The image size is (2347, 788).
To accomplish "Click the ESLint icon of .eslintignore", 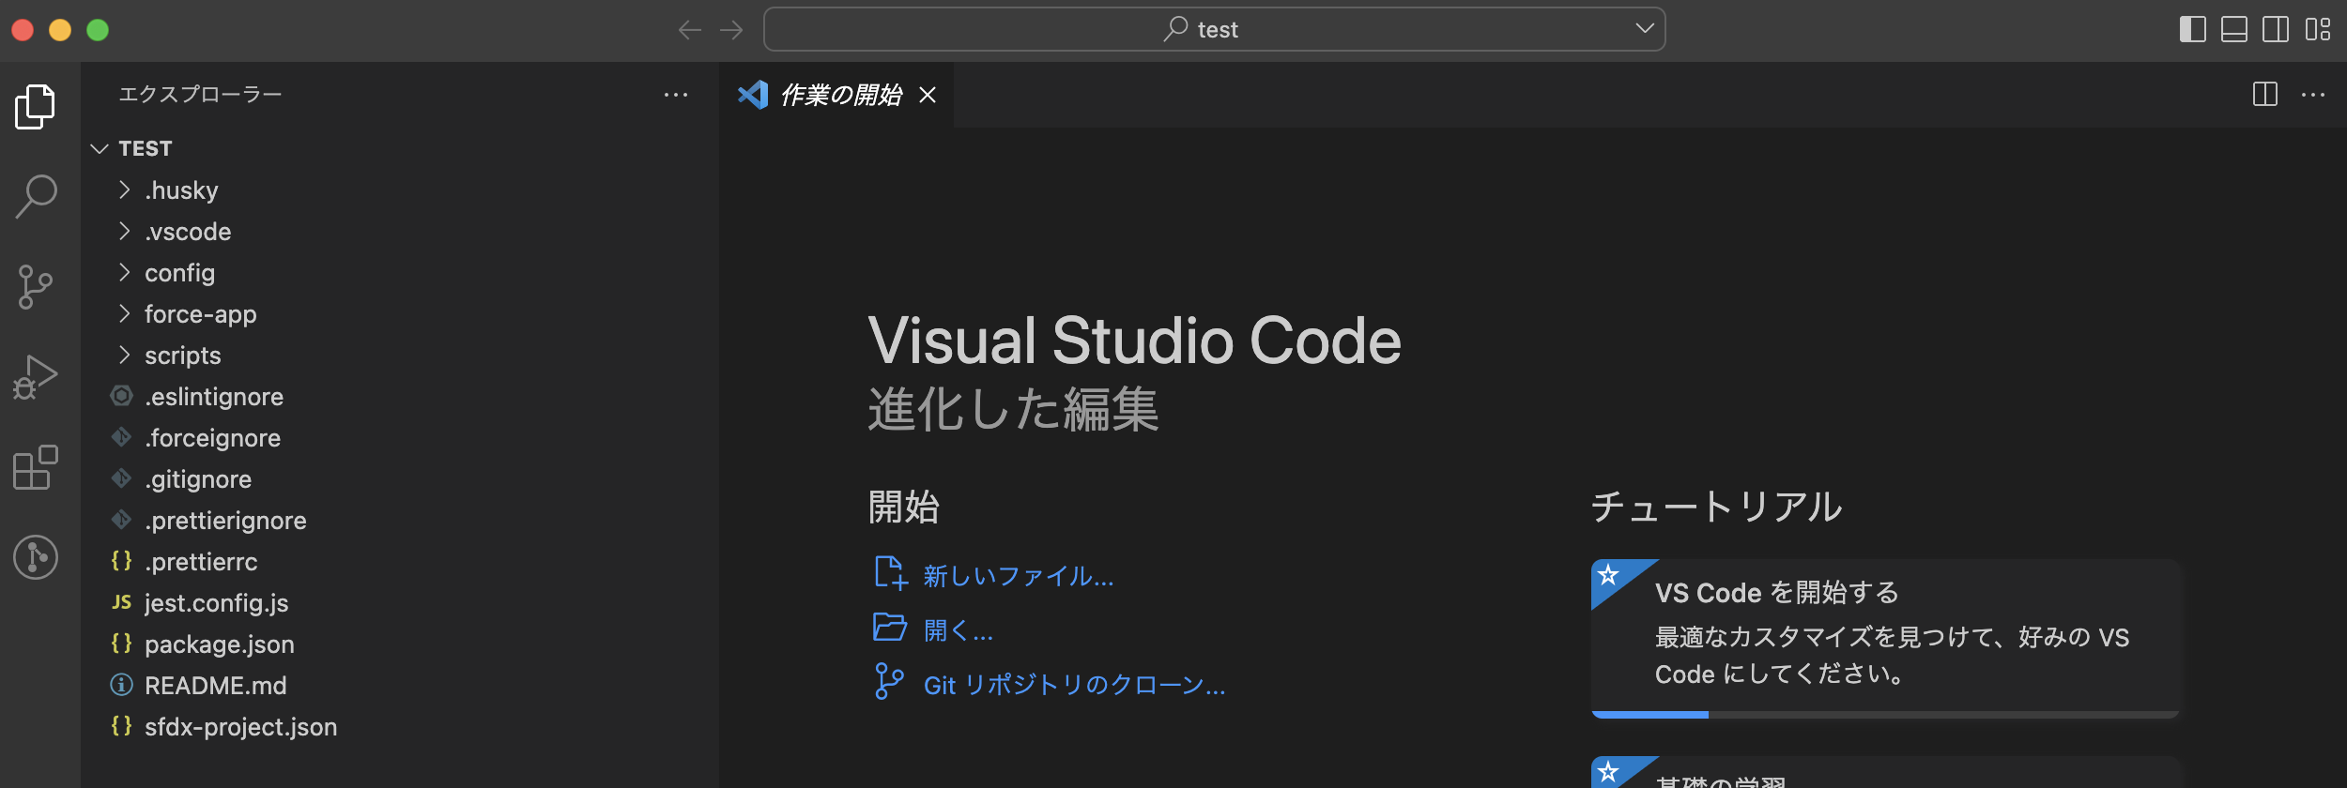I will pyautogui.click(x=121, y=396).
